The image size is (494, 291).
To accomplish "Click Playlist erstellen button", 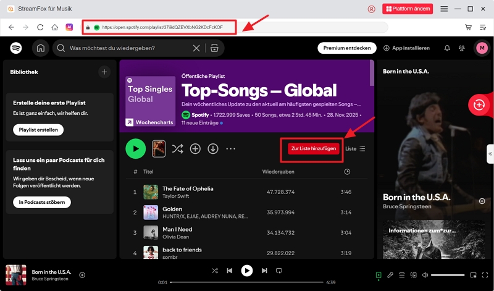I will tap(38, 130).
